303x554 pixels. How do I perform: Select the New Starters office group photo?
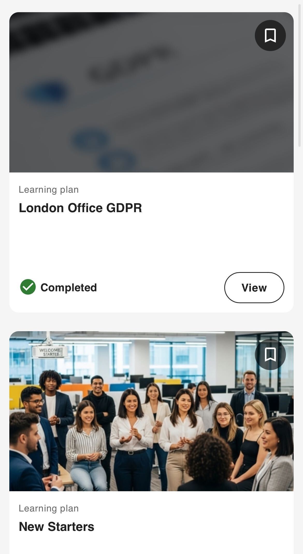[x=151, y=411]
